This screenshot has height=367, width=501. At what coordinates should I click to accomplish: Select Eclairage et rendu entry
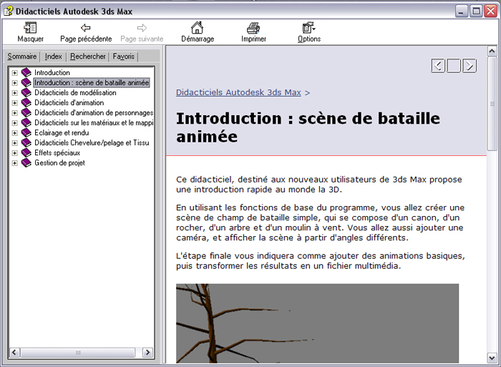(x=62, y=132)
